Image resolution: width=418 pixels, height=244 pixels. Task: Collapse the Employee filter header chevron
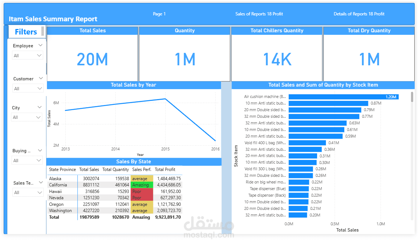click(x=40, y=45)
